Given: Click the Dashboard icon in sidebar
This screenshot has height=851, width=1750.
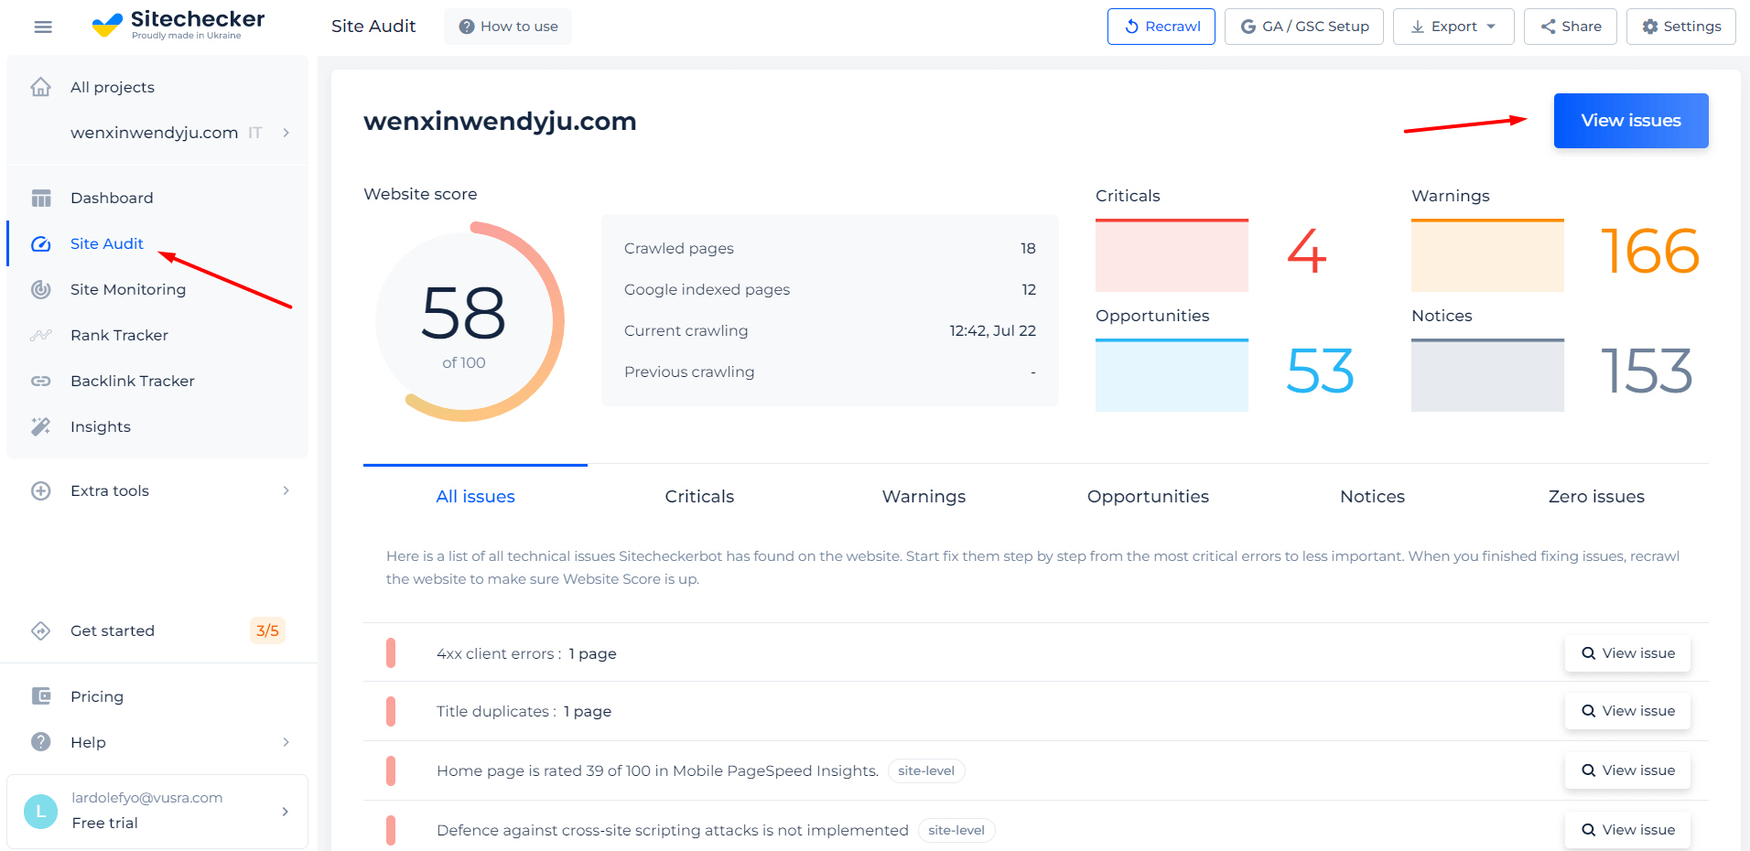Looking at the screenshot, I should click(41, 198).
